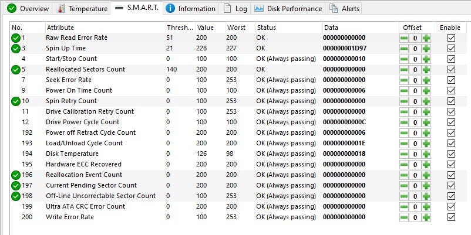471x235 pixels.
Task: Decrease offset for Reallocated Sectors Count
Action: 404,70
